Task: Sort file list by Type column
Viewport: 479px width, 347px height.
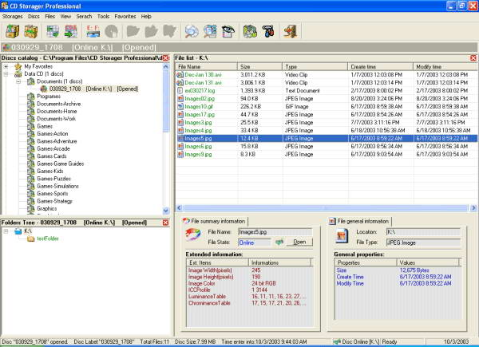Action: [x=315, y=66]
